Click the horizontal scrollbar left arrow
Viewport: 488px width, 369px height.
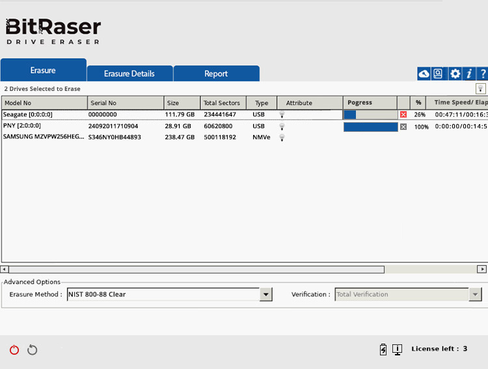click(5, 269)
